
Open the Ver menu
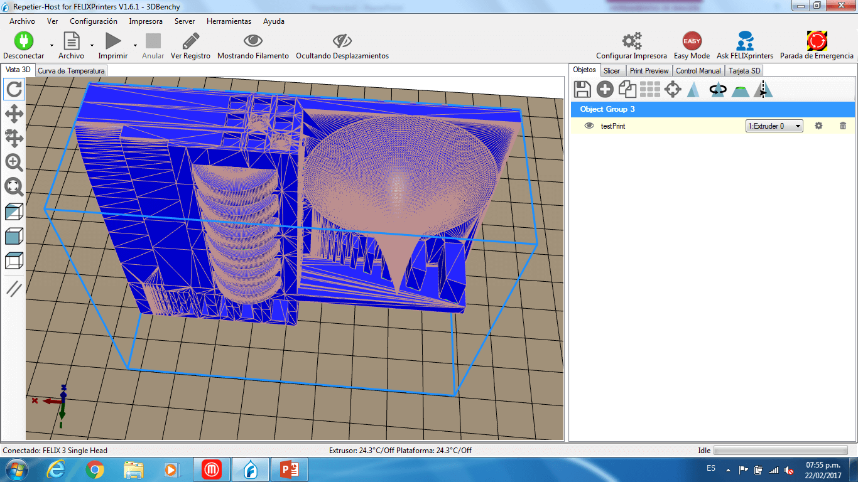click(x=53, y=21)
